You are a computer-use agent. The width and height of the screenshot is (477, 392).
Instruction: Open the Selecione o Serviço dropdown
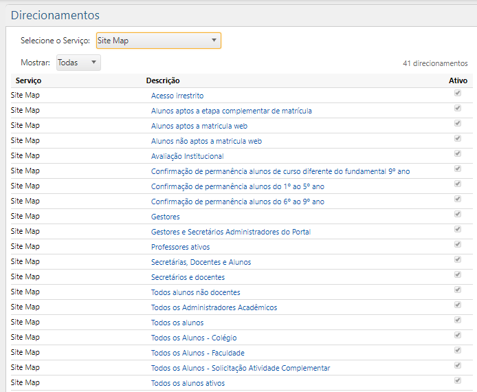(158, 41)
